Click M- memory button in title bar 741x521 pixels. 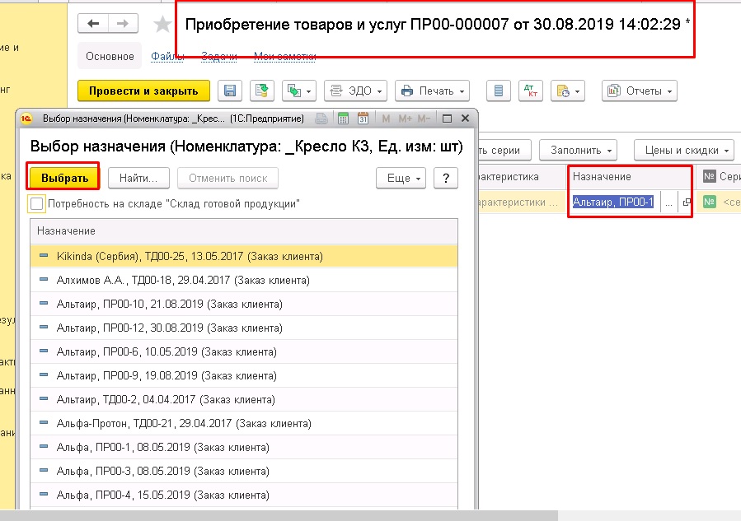click(424, 119)
